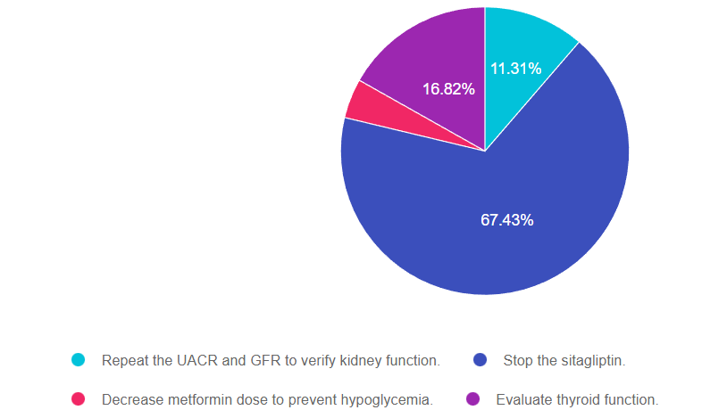Toggle the 'Evaluate thyroid function.' legend entry
This screenshot has width=727, height=410.
pyautogui.click(x=577, y=400)
